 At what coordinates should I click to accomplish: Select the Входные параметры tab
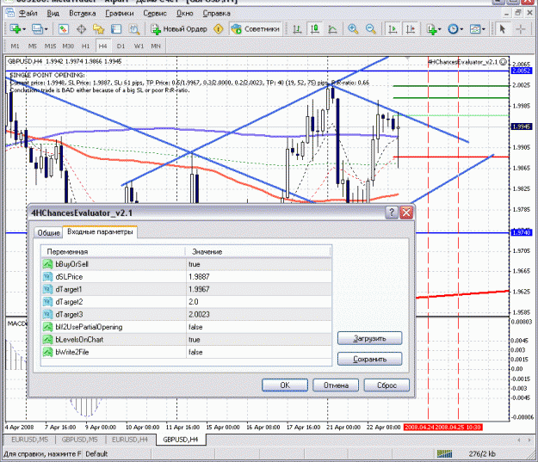(100, 231)
